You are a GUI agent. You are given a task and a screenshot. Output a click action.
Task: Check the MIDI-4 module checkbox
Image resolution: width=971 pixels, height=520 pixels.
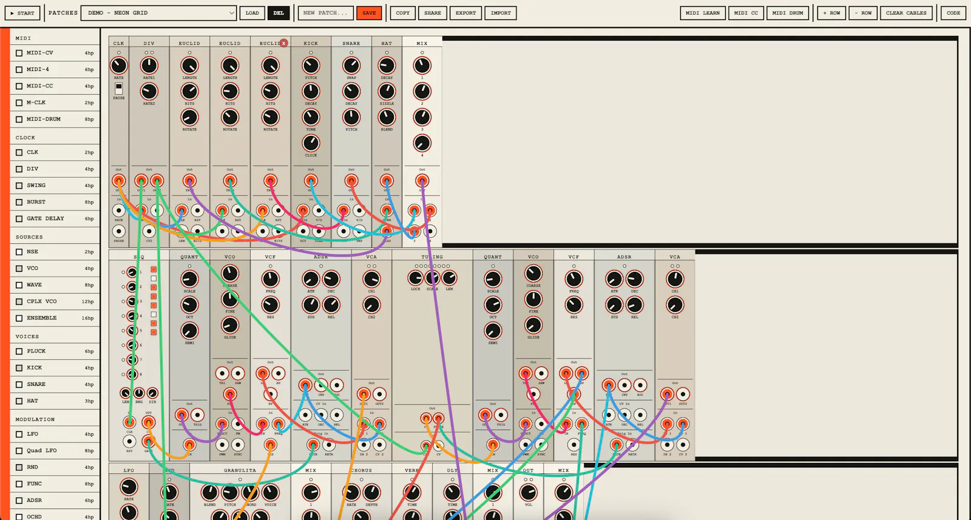point(19,69)
